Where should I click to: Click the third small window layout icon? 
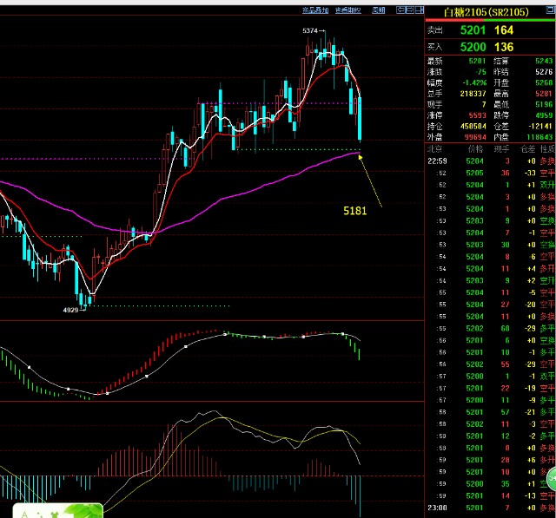coord(418,10)
